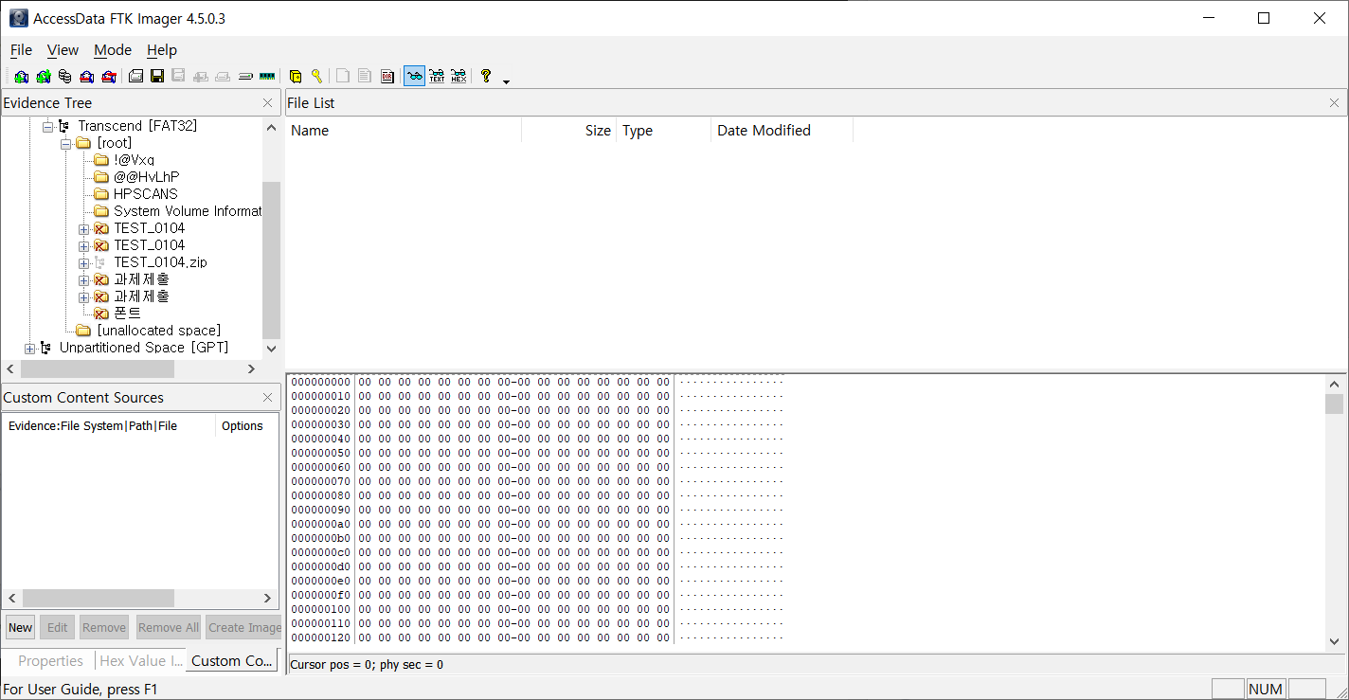Select the [unallocated space] folder

[x=159, y=331]
